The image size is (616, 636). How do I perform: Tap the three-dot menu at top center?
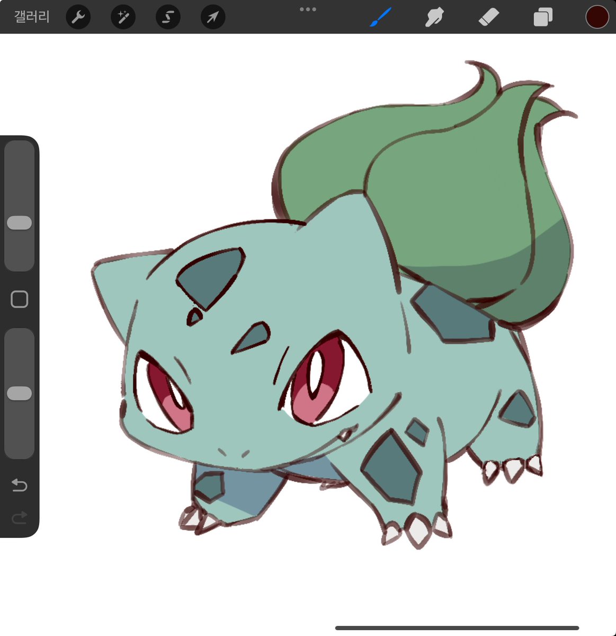308,9
